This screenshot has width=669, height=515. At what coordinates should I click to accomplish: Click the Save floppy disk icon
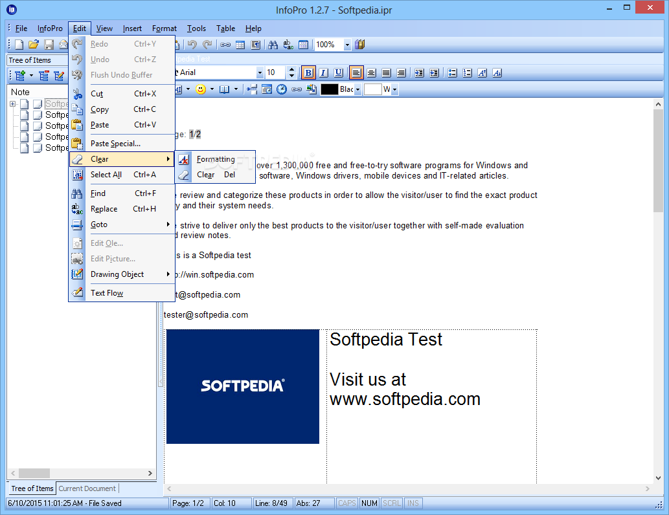(49, 45)
